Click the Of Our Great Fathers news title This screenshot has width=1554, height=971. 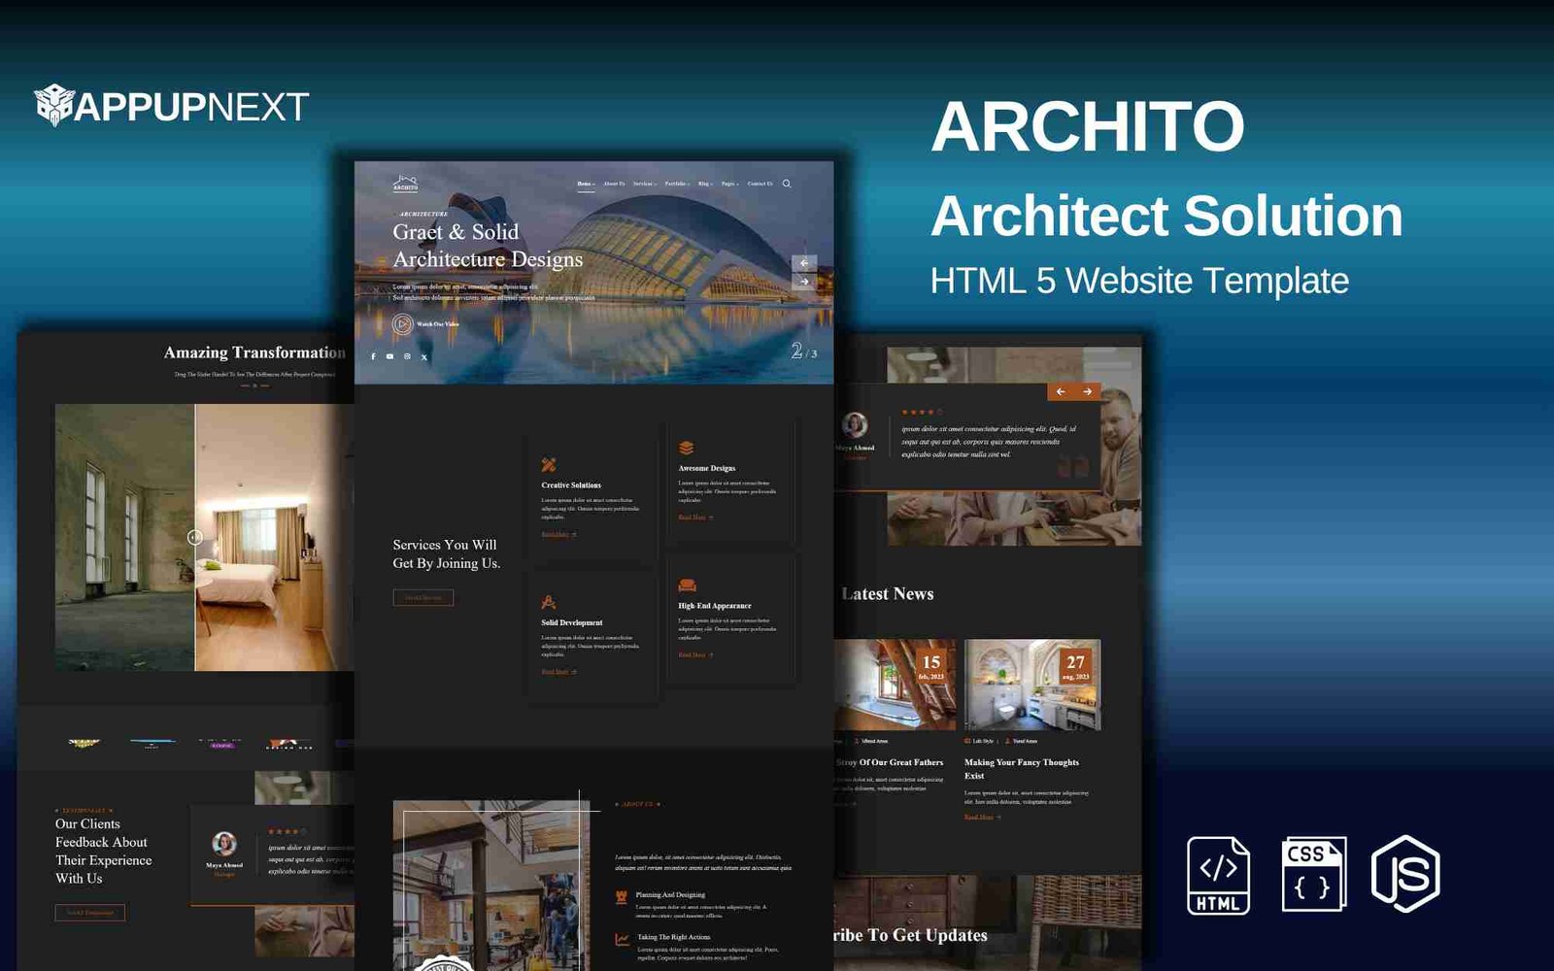point(890,762)
